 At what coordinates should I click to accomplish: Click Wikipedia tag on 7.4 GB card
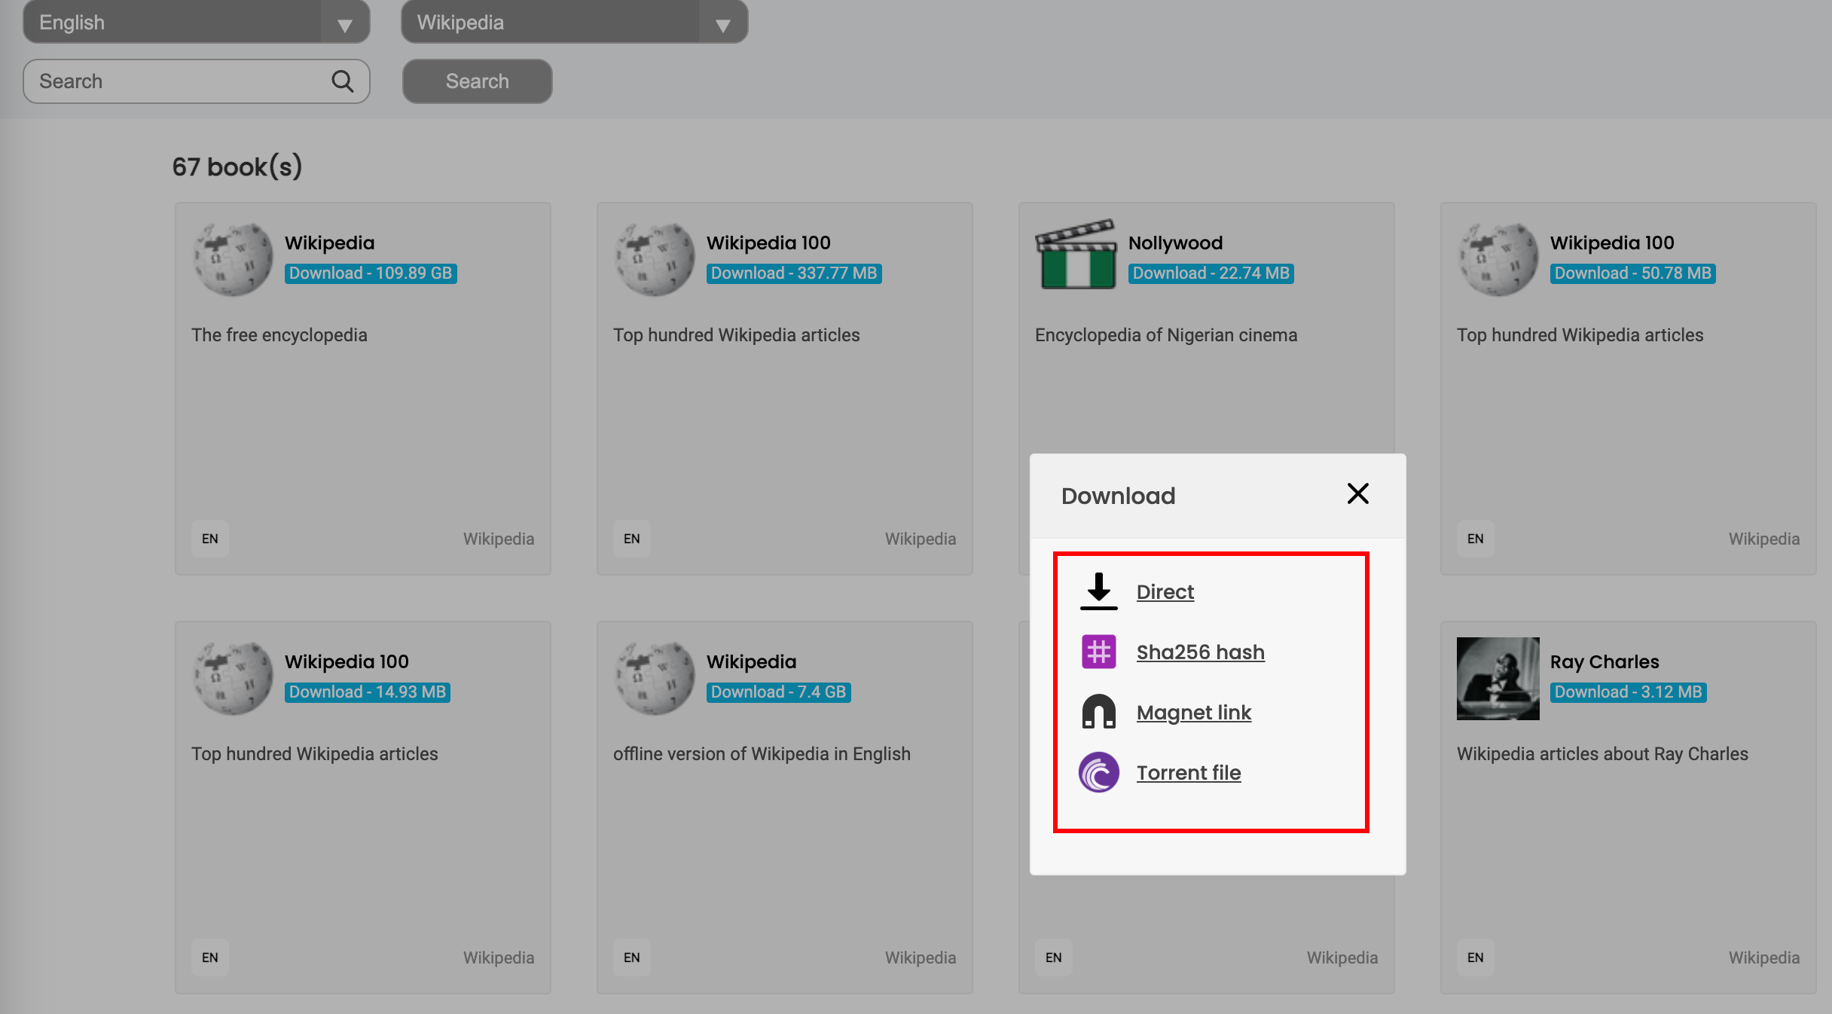921,957
